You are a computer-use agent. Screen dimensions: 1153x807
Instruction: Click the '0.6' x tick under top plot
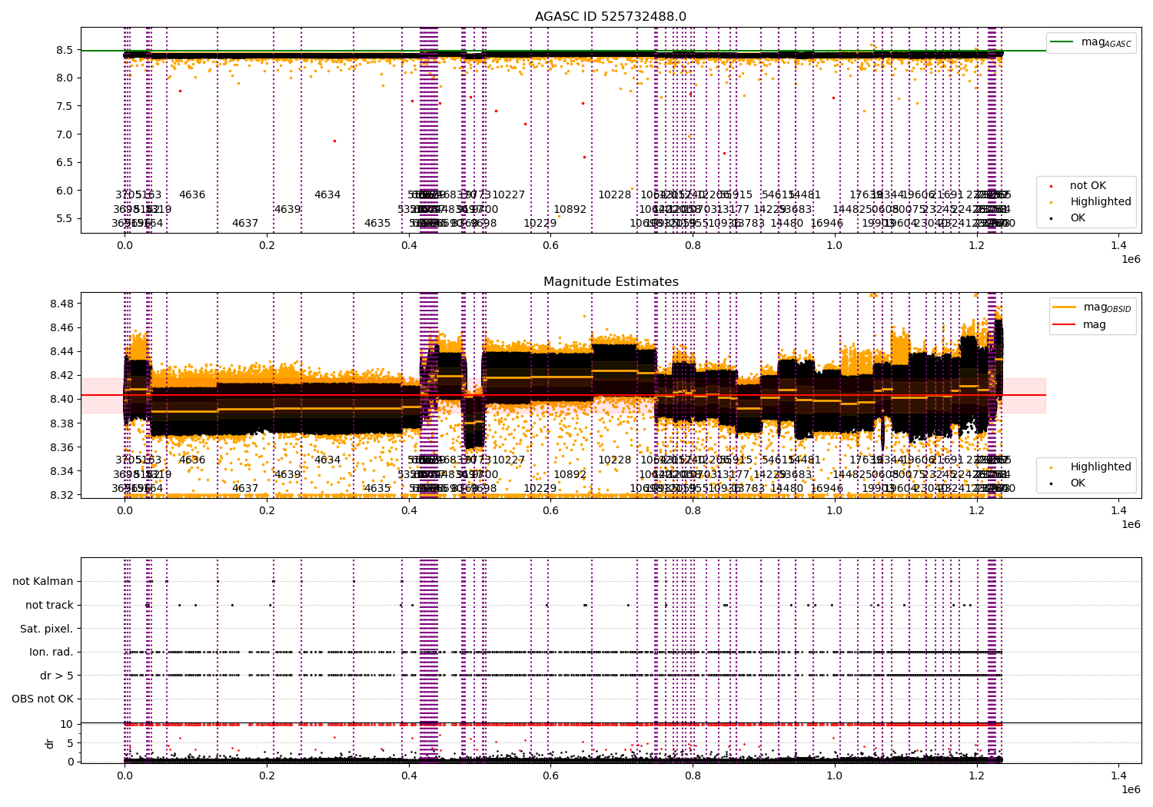(x=550, y=245)
